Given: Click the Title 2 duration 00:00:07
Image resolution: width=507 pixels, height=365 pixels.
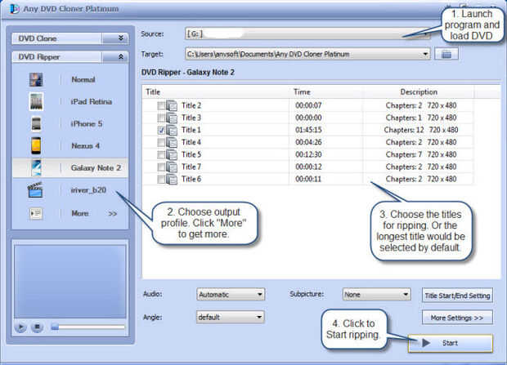Looking at the screenshot, I should point(308,105).
